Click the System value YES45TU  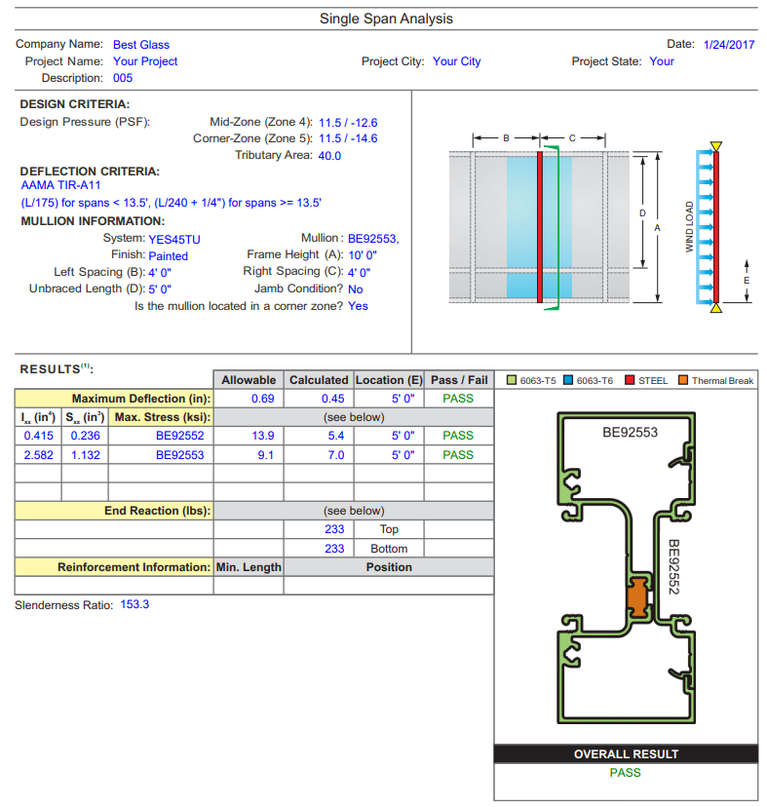174,239
